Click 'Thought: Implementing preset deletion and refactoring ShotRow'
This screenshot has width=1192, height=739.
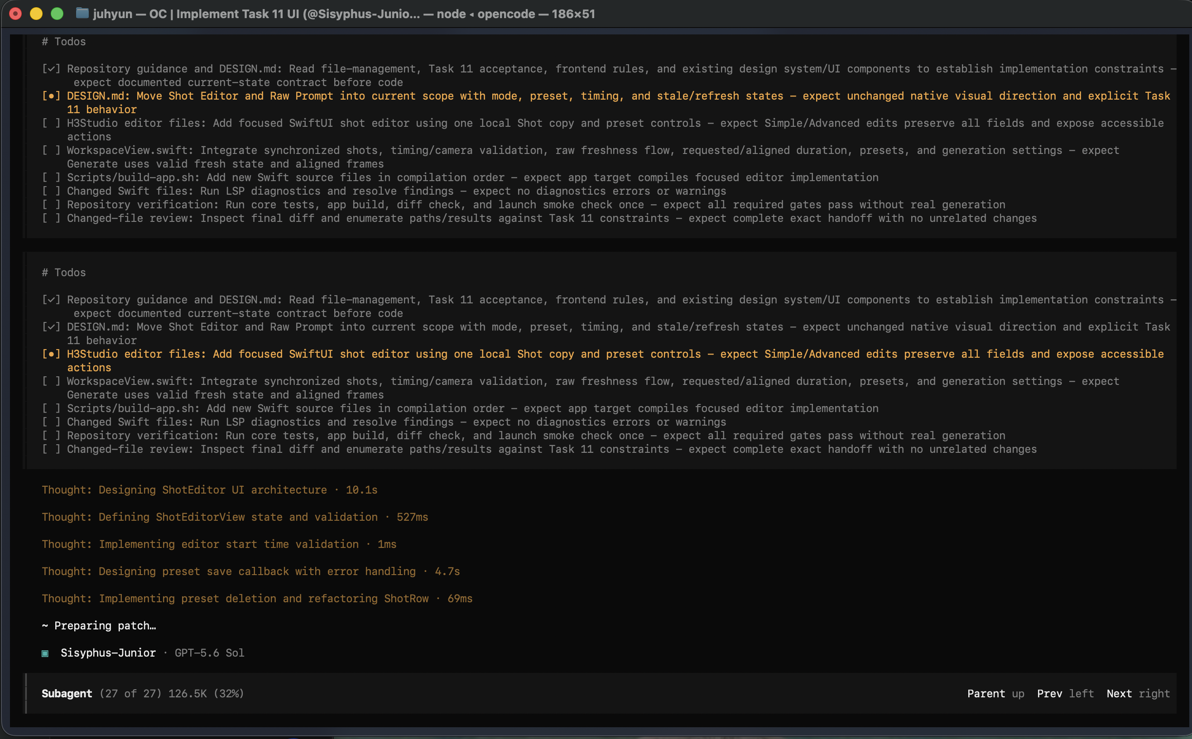257,599
